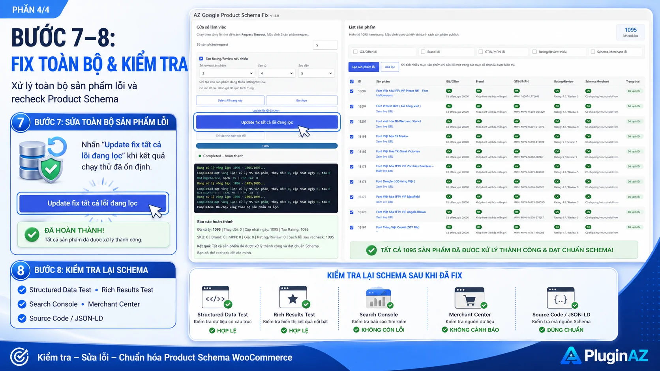Click the green check next to KHÔNG CẢNH BÁO
The width and height of the screenshot is (660, 371).
(x=445, y=330)
